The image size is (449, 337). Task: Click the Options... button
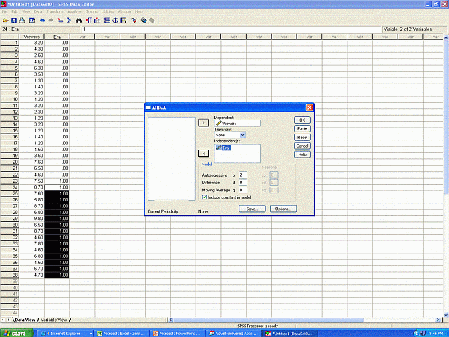[x=283, y=209]
